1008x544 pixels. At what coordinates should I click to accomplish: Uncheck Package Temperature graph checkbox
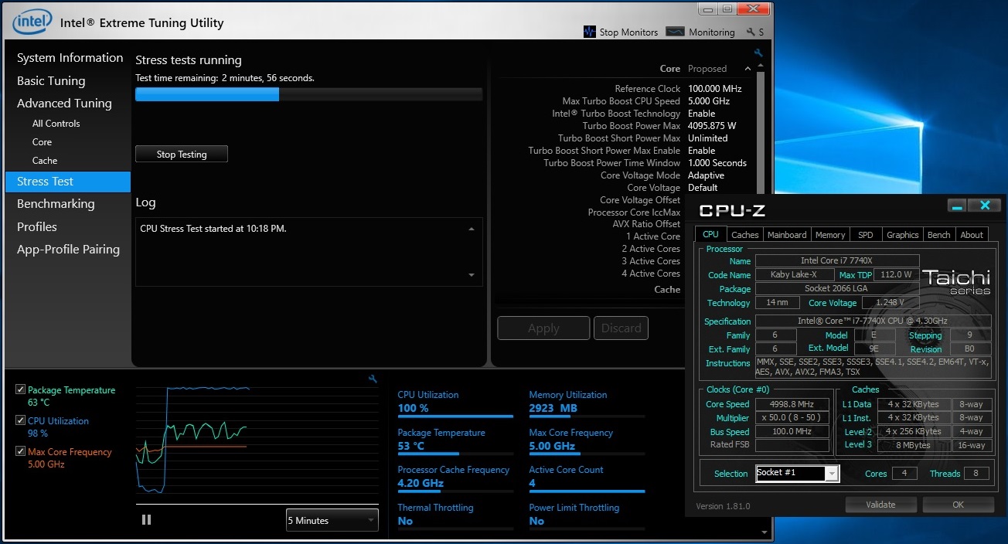pyautogui.click(x=20, y=389)
